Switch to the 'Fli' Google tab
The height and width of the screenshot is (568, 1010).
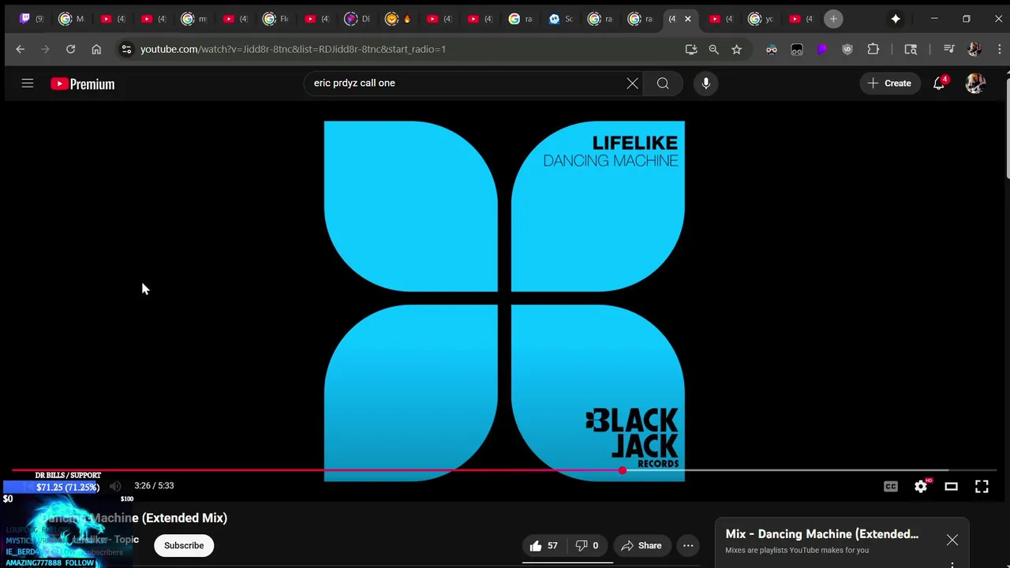tap(275, 19)
